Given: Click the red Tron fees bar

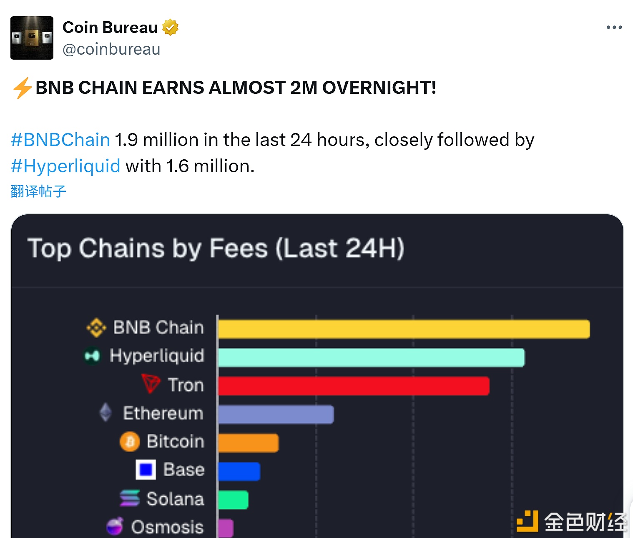Looking at the screenshot, I should point(354,386).
